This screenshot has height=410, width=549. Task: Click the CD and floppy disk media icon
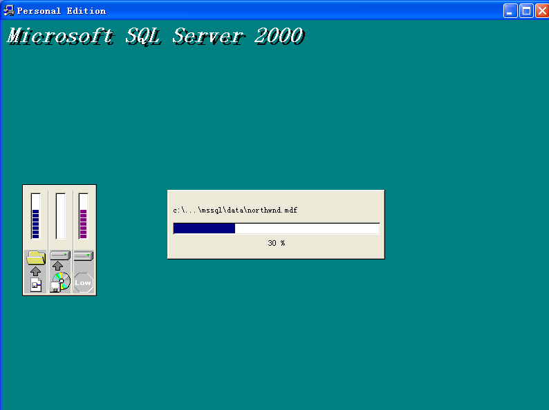tap(60, 282)
